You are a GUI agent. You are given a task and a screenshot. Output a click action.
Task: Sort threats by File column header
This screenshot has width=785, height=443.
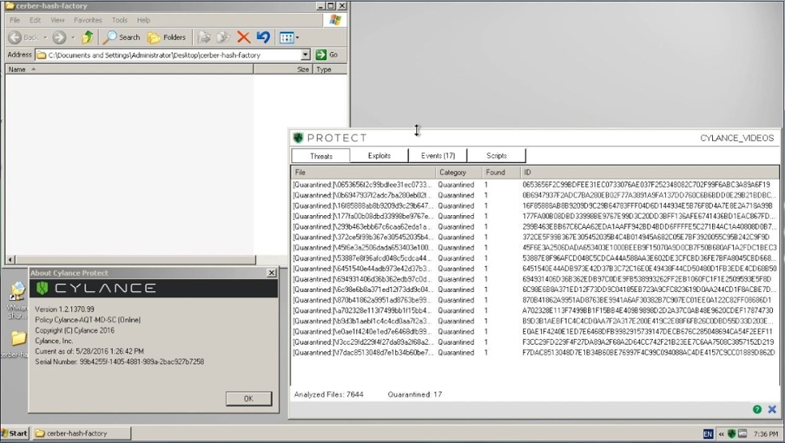pyautogui.click(x=363, y=172)
